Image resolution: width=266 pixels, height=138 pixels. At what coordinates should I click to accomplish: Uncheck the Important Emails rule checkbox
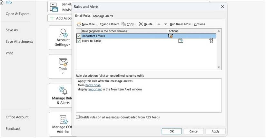tap(79, 36)
